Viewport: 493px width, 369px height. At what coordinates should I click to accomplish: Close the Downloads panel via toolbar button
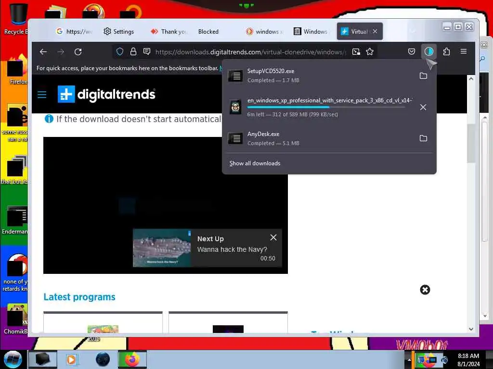(429, 51)
